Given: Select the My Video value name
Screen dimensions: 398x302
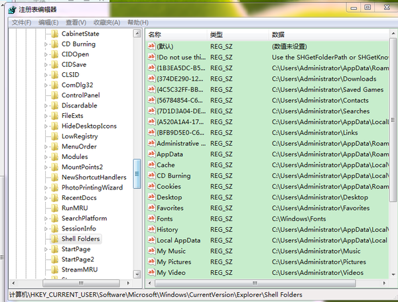Looking at the screenshot, I should (x=171, y=273).
